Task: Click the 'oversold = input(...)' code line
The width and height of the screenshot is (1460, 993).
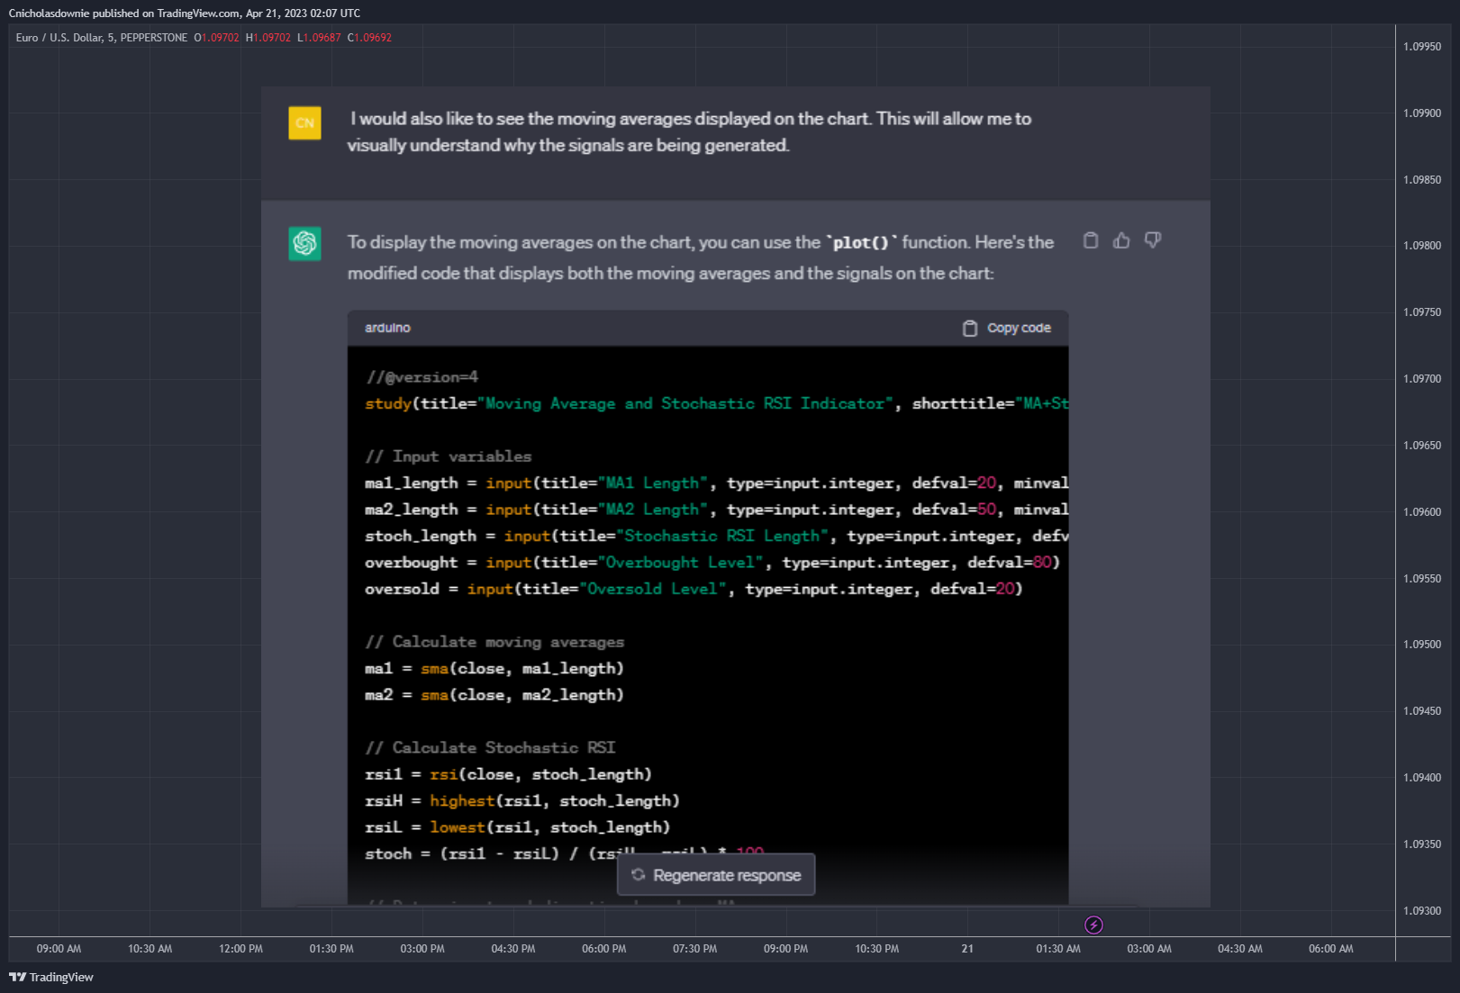Action: pyautogui.click(x=694, y=589)
